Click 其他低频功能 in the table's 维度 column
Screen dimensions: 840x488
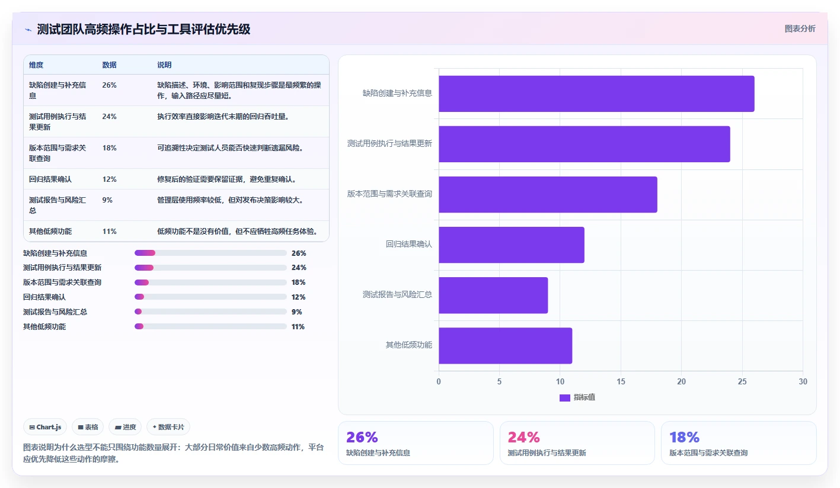[x=50, y=232]
